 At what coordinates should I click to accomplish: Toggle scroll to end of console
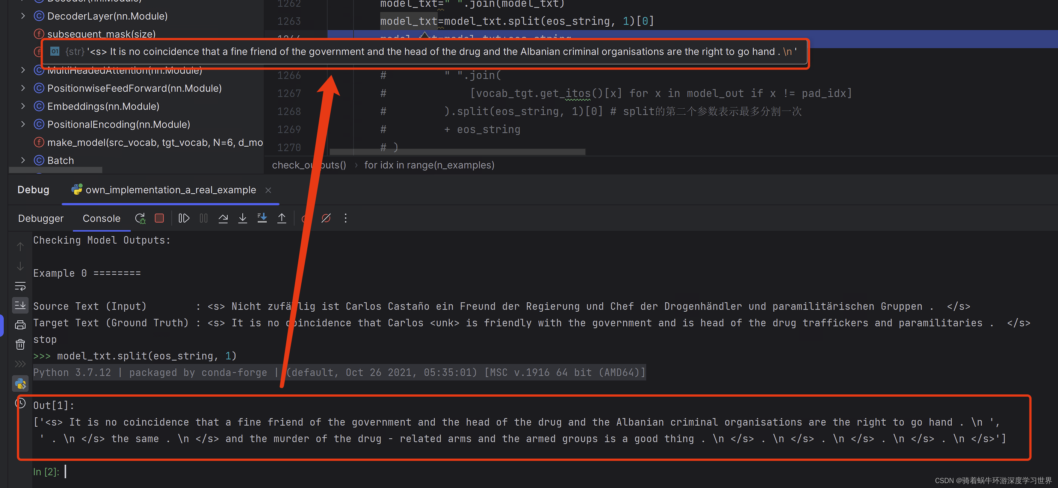pyautogui.click(x=20, y=305)
